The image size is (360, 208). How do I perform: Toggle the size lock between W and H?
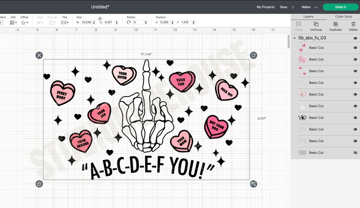100,19
